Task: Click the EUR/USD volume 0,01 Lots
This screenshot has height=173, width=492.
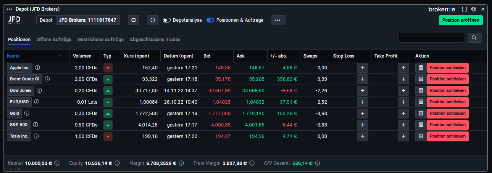Action: coord(87,102)
